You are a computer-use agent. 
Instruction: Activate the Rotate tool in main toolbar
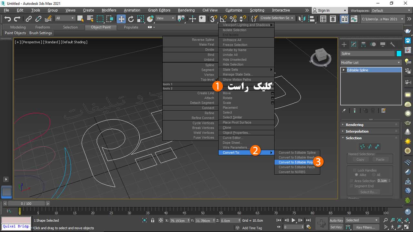pos(131,19)
